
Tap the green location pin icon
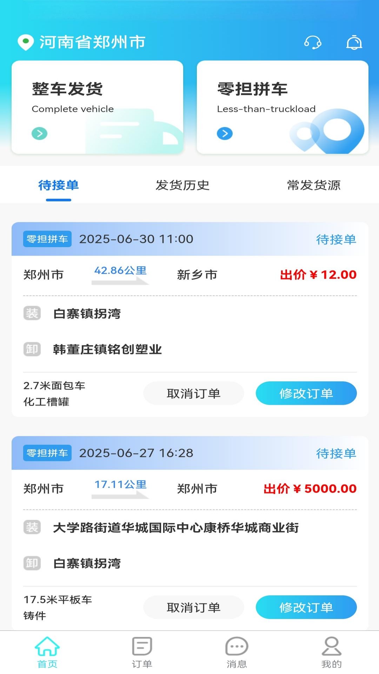pos(26,42)
